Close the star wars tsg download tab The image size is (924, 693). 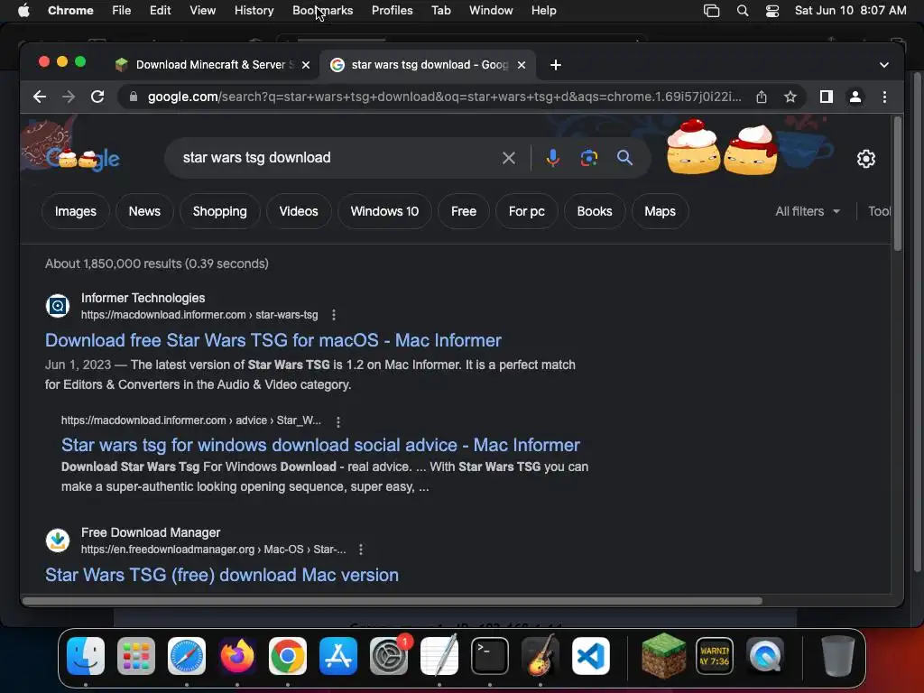(522, 65)
